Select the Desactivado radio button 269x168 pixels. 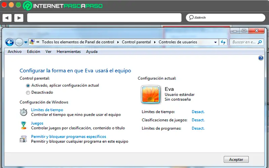point(28,93)
